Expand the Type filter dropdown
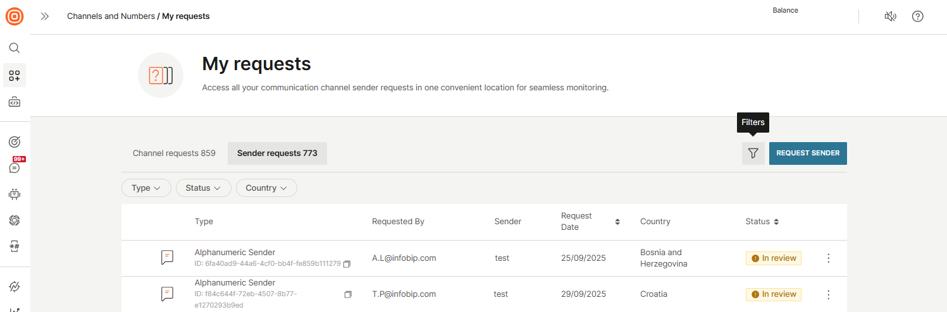 coord(146,188)
